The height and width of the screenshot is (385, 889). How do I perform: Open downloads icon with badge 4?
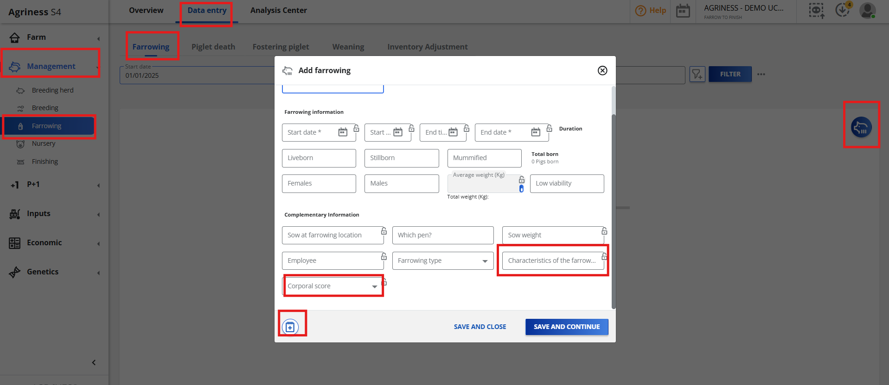point(843,9)
